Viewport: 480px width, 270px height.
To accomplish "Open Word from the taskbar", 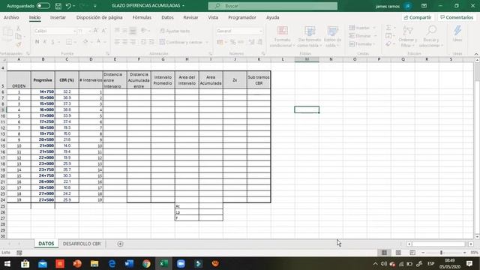I will pos(129,263).
